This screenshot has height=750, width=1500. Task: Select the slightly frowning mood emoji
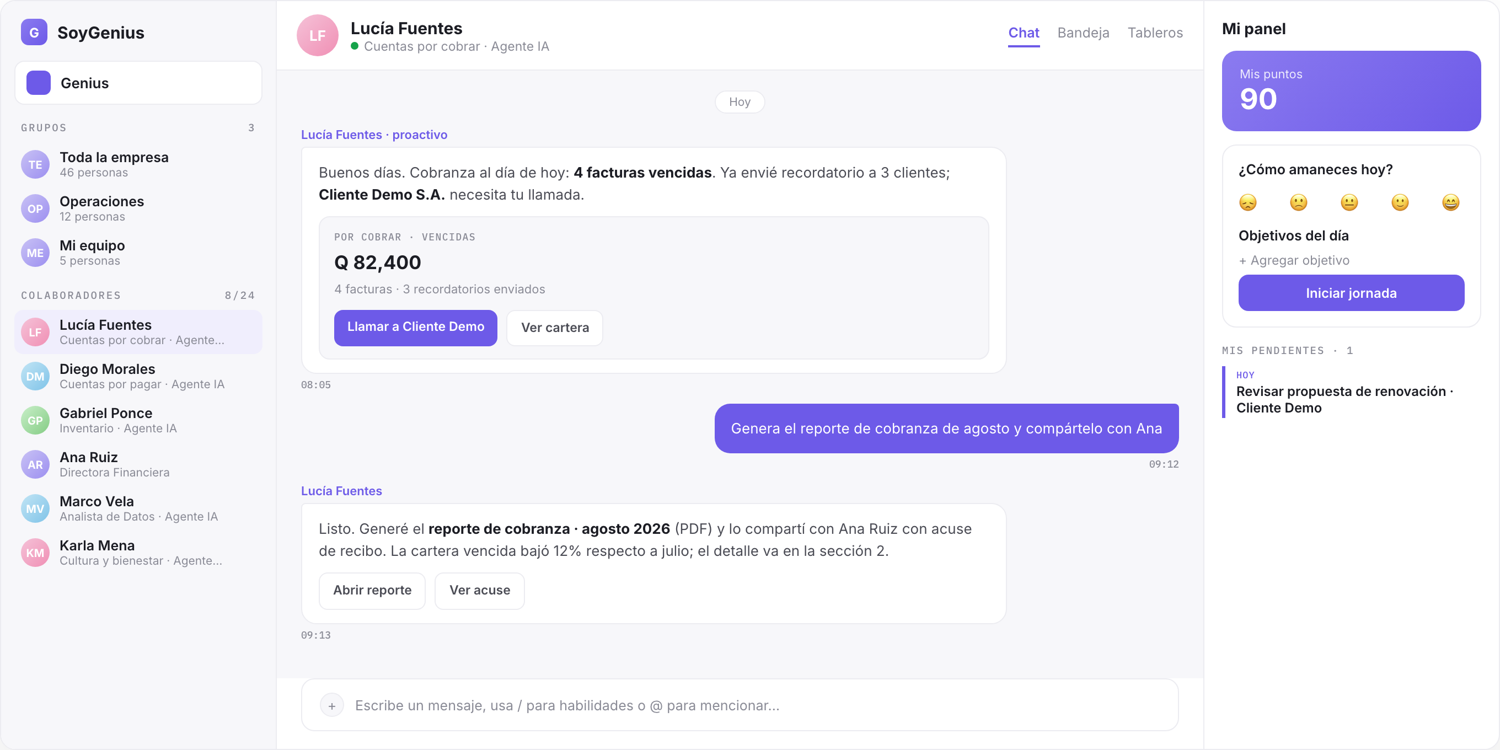tap(1299, 202)
